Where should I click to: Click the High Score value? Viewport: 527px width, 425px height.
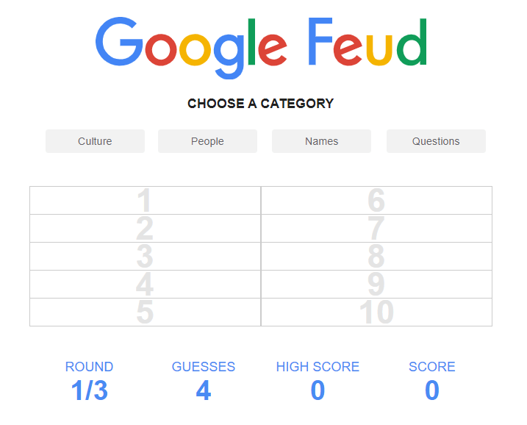pyautogui.click(x=318, y=390)
